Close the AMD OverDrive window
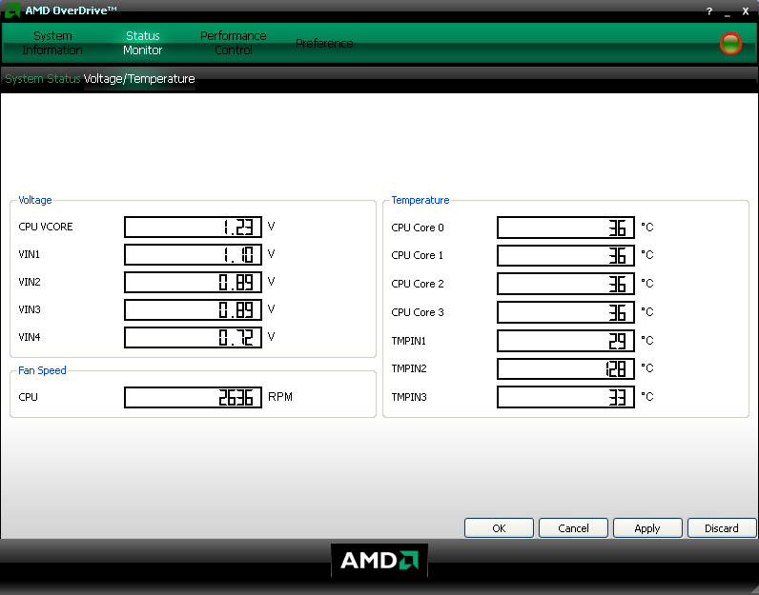 pos(746,11)
